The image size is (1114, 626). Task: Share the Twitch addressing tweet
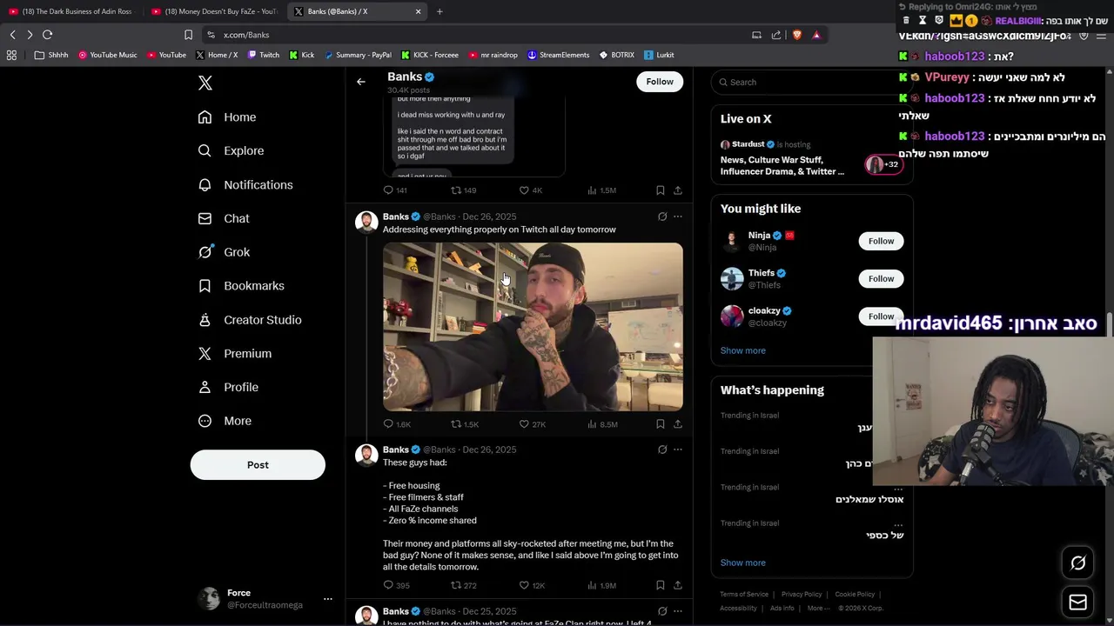678,424
